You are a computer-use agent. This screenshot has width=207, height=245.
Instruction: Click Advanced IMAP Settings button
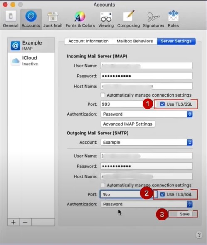(128, 124)
